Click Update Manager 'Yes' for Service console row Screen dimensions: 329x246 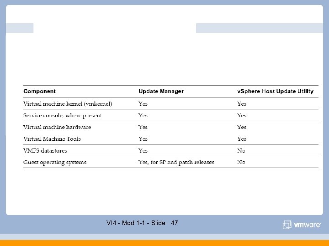143,115
